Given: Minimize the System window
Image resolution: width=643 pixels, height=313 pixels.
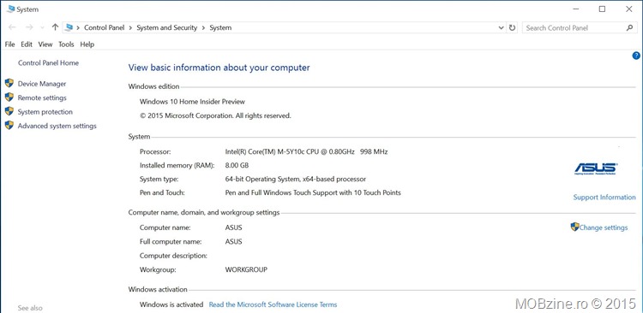Looking at the screenshot, I should 575,9.
